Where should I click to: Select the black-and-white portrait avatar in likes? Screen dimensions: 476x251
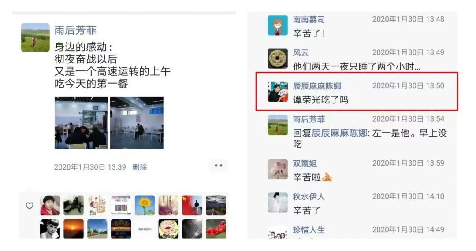tap(50, 229)
